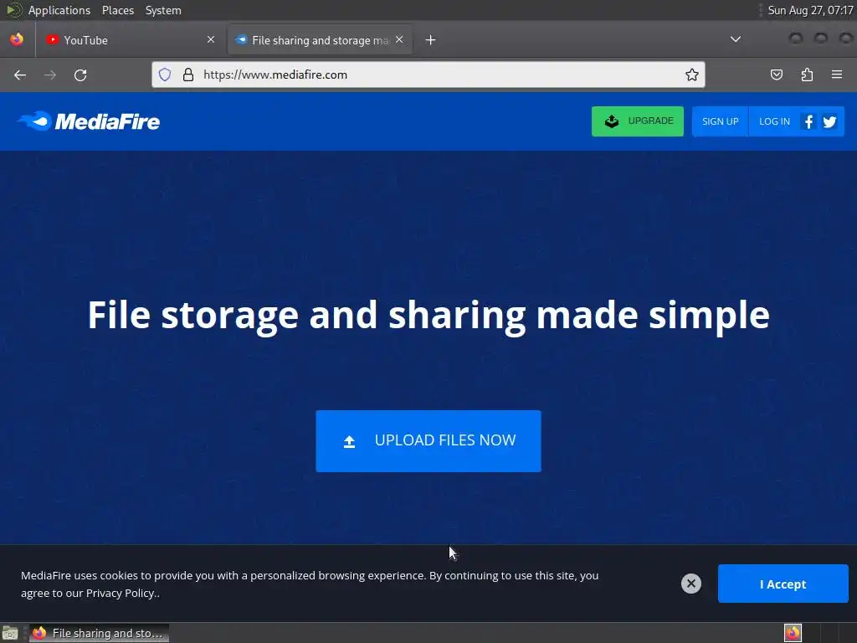Close the MediaFire tab

pos(399,39)
